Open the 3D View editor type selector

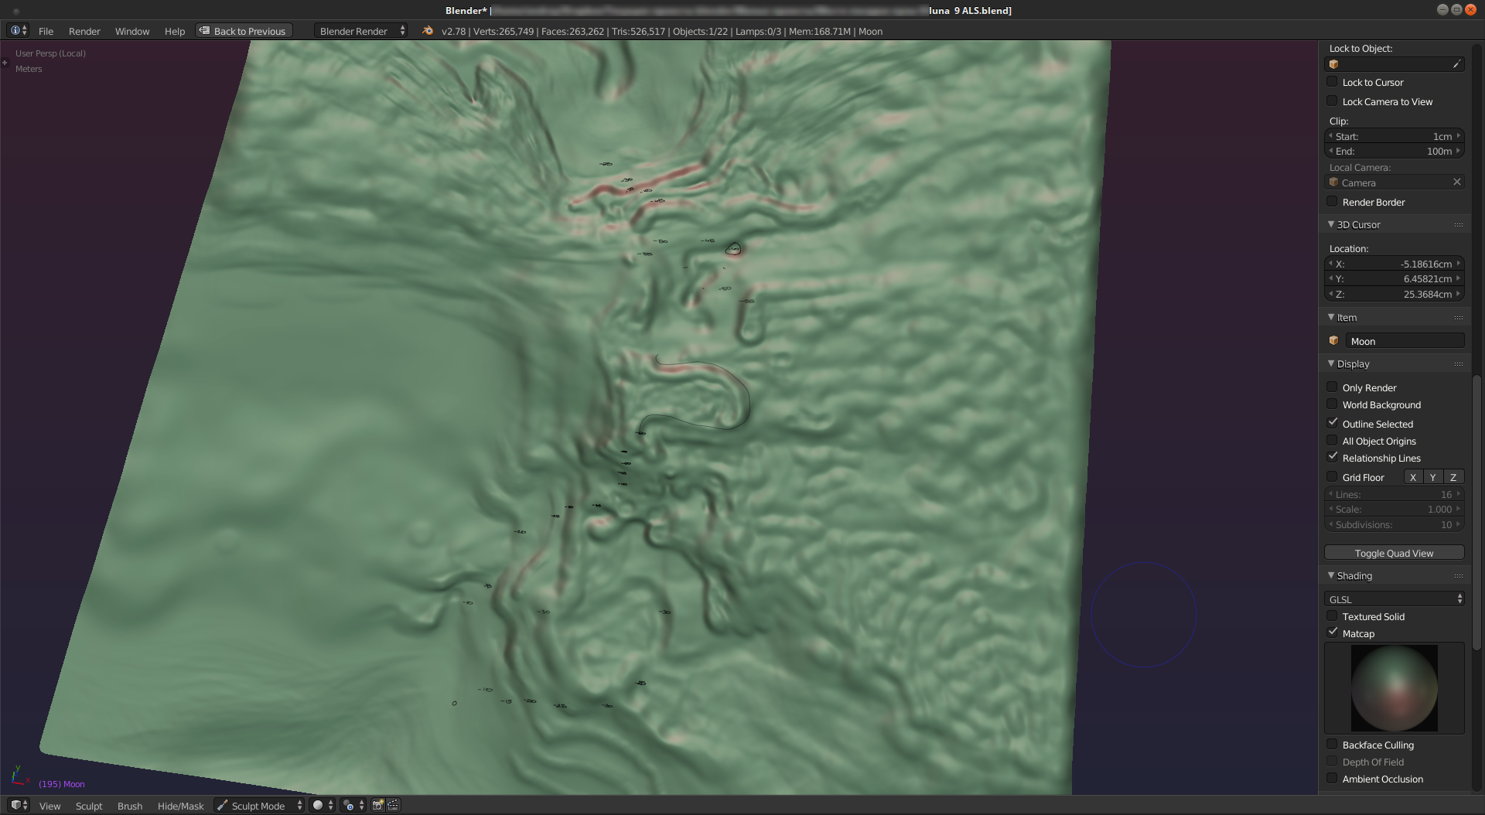point(19,806)
